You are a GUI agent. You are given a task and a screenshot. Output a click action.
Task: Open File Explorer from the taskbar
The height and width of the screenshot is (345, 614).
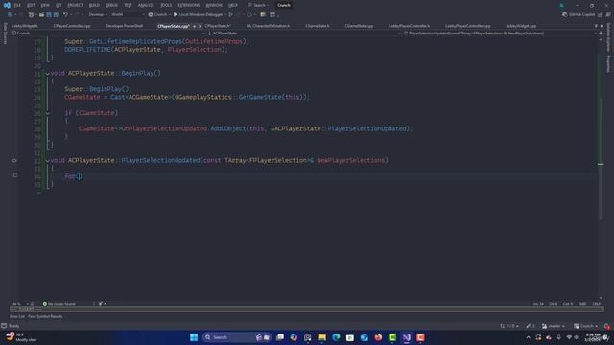click(322, 337)
